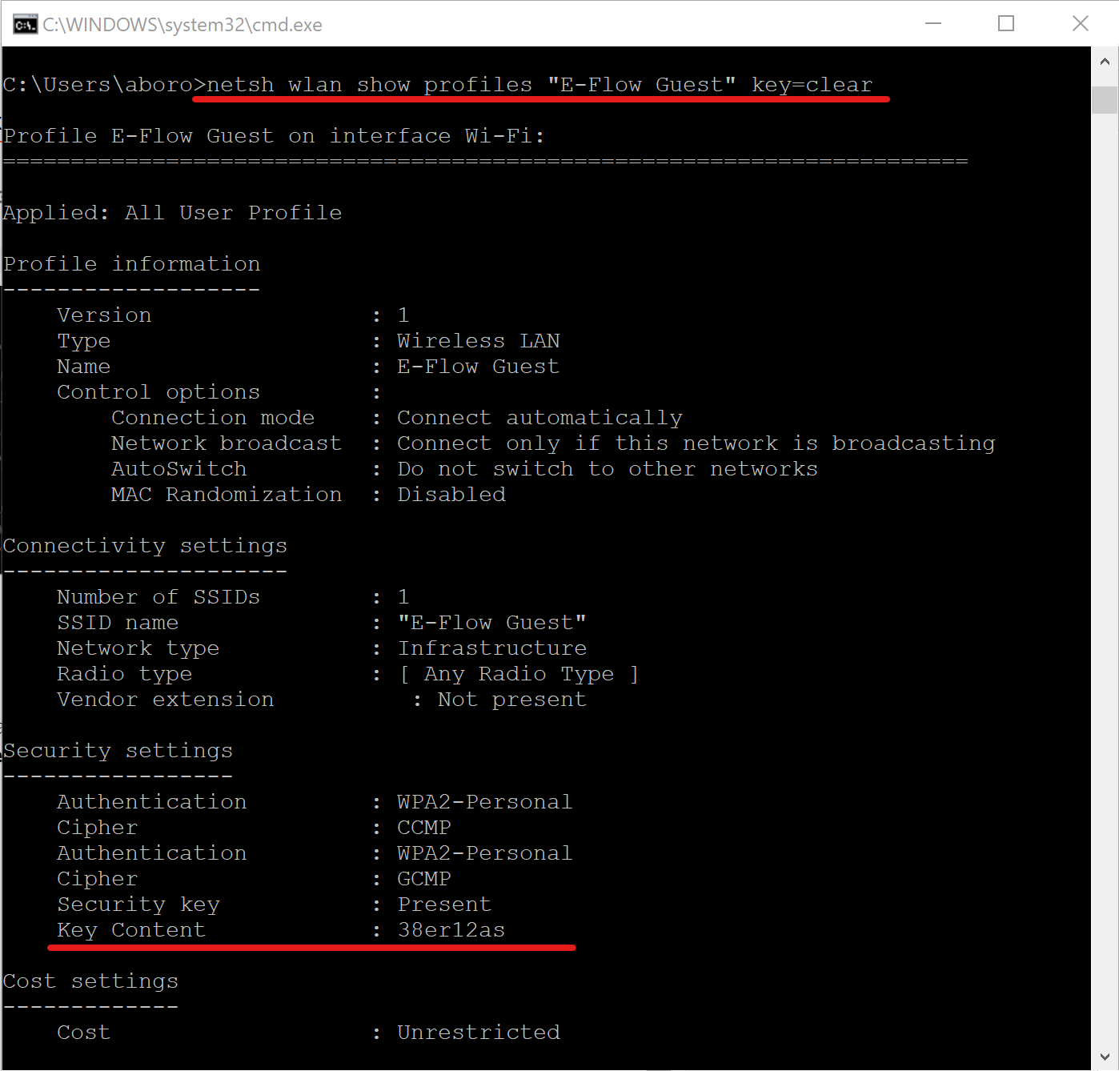Click the 'Infrastructure' network type value
1119x1071 pixels.
492,648
